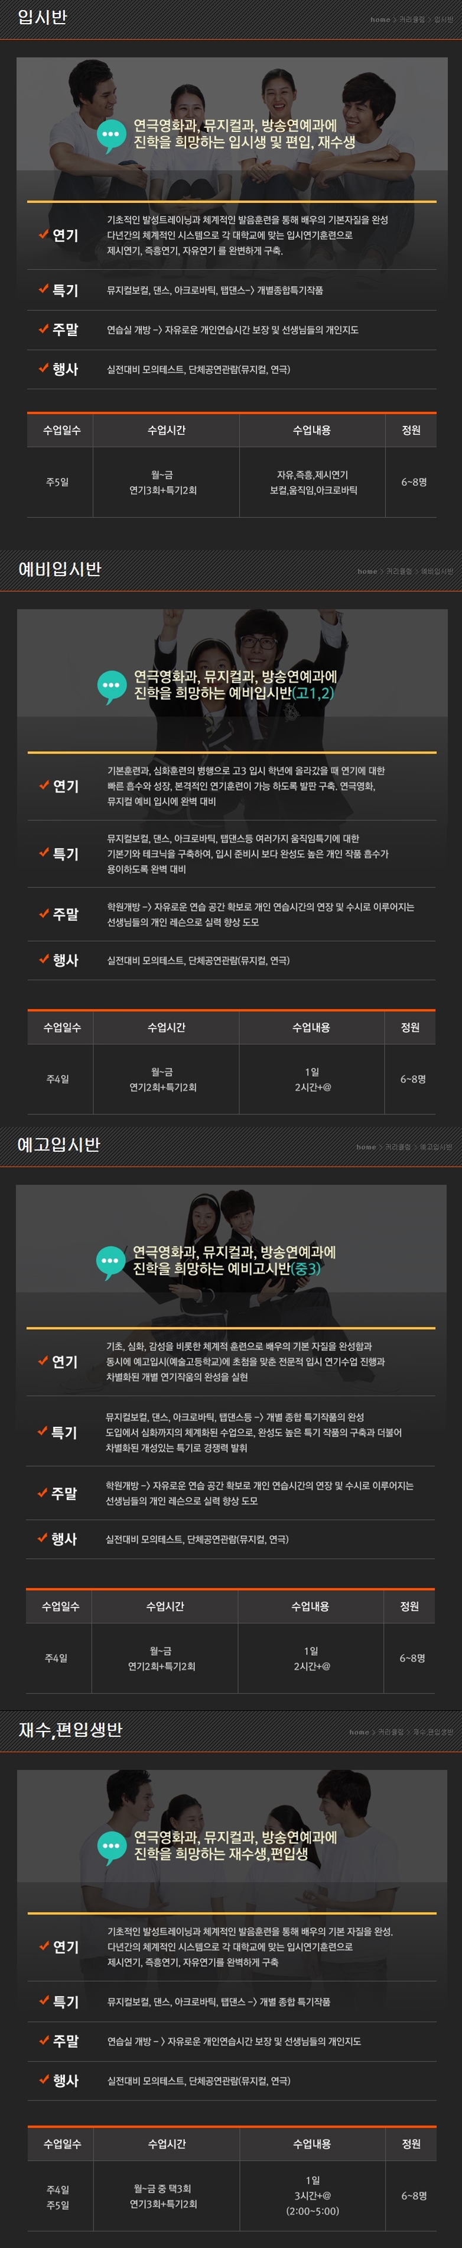462x2248 pixels.
Task: Click the 입시반 section title
Action: [42, 17]
